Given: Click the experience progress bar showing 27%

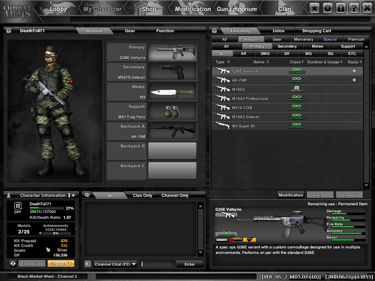Looking at the screenshot, I should click(x=47, y=208).
